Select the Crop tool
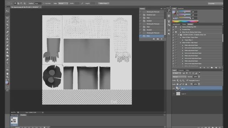Screen dimensions: 228x128 pos(7,25)
